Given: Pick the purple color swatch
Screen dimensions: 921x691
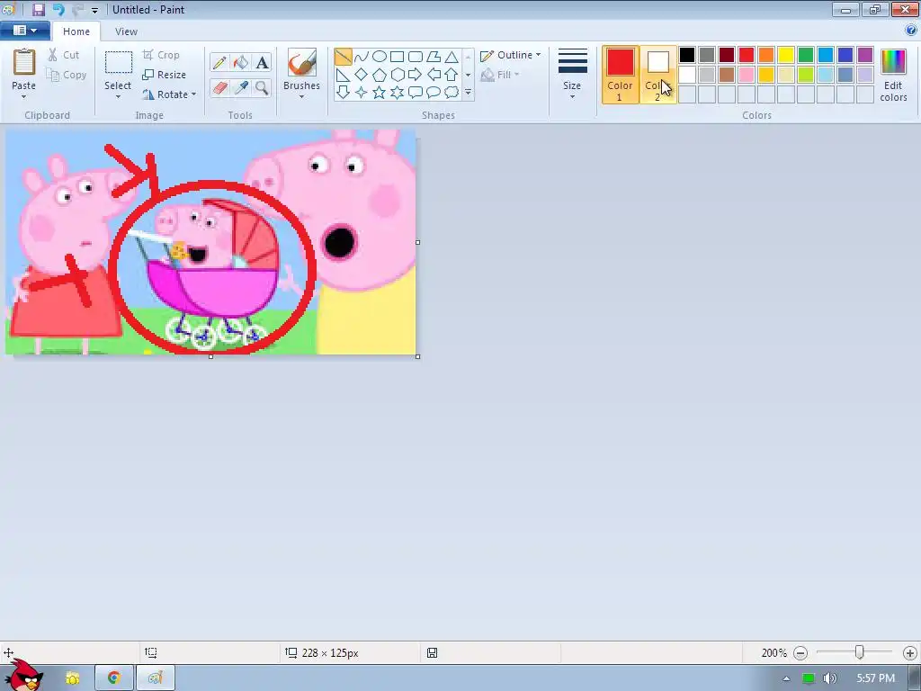Looking at the screenshot, I should coord(864,55).
